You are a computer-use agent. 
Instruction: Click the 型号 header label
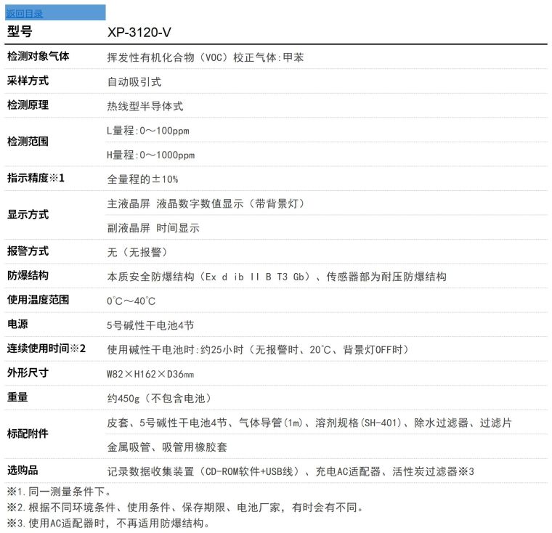point(20,33)
